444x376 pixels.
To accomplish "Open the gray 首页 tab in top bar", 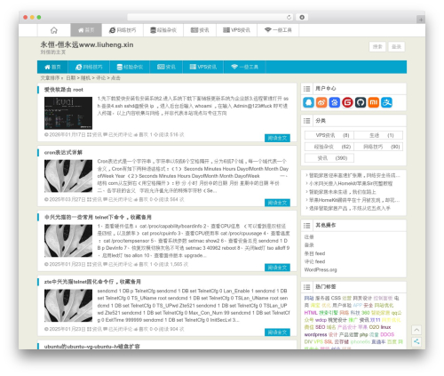I will [x=86, y=30].
